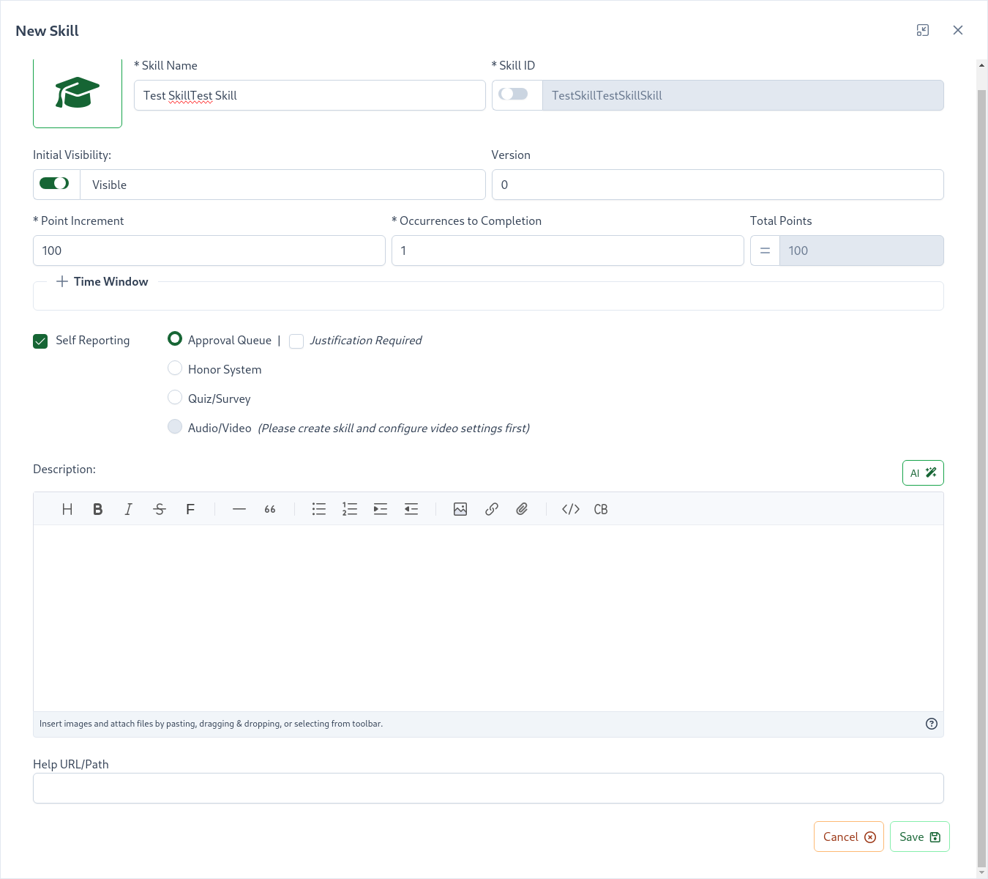Screen dimensions: 988x879
Task: Click the attach file paperclip icon
Action: [x=522, y=508]
